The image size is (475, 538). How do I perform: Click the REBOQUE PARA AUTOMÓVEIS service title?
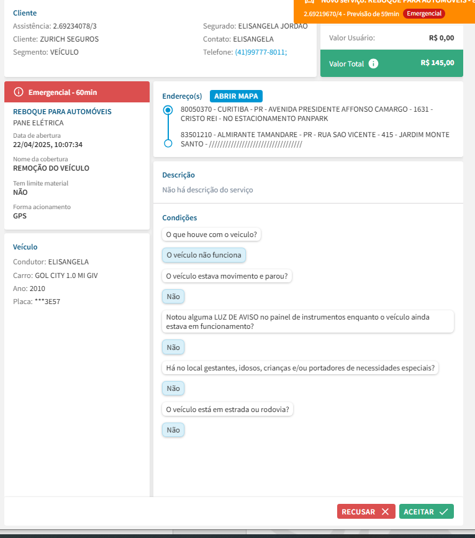point(62,112)
